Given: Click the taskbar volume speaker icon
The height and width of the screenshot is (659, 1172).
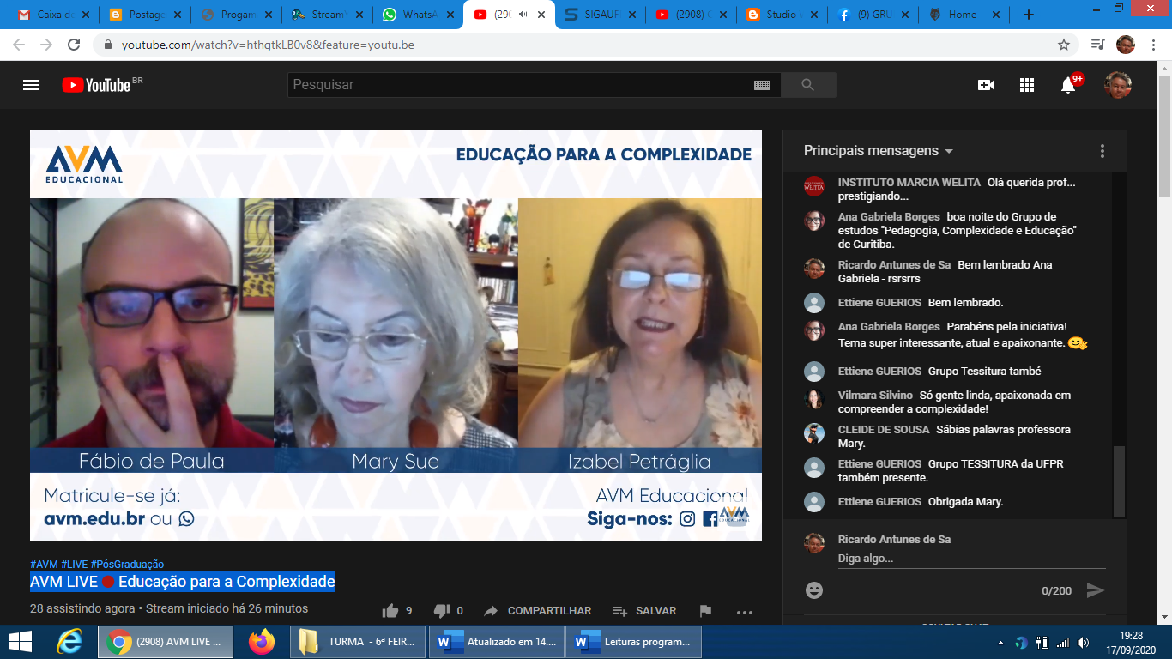Looking at the screenshot, I should (x=1083, y=643).
